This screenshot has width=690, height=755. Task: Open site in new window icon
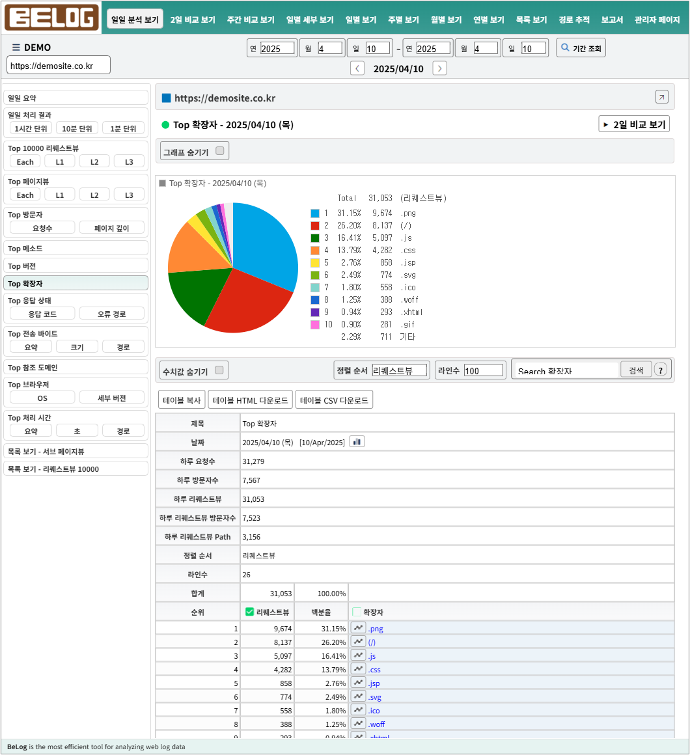pos(661,97)
